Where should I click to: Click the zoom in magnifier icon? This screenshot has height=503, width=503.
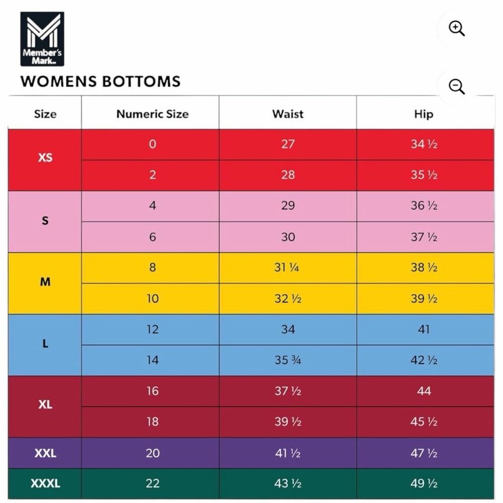click(x=457, y=29)
